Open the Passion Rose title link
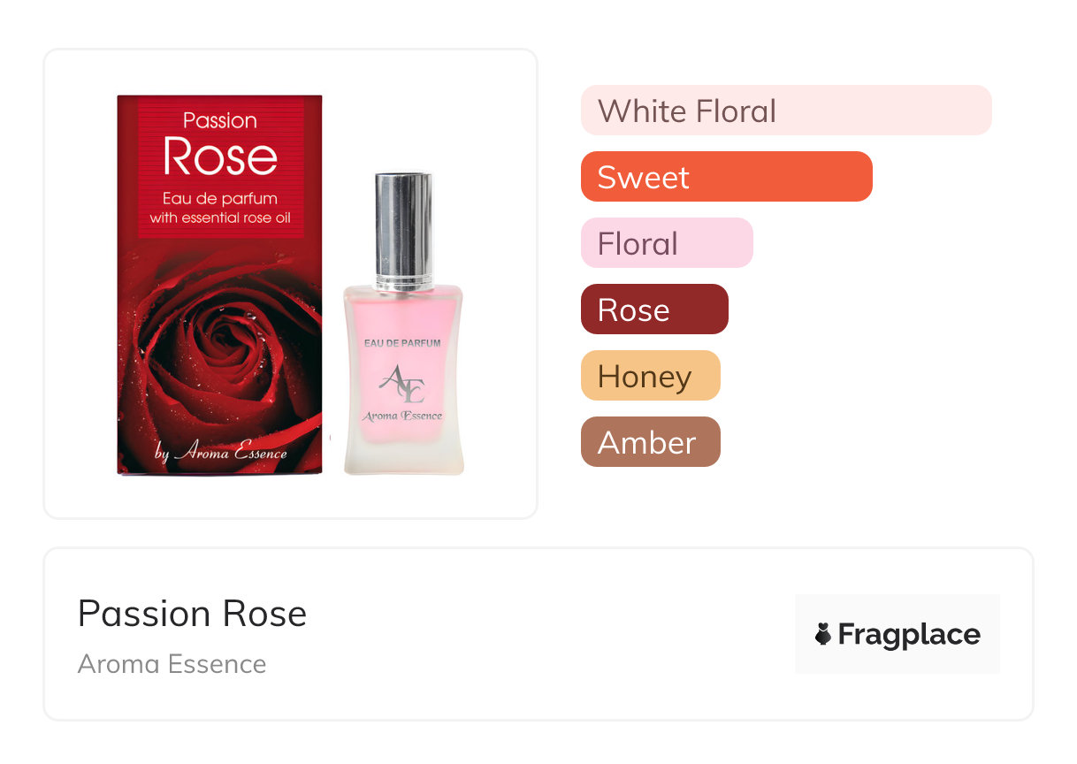 (x=192, y=614)
